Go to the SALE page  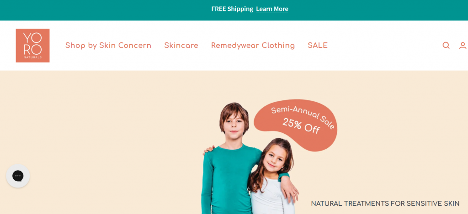click(318, 45)
